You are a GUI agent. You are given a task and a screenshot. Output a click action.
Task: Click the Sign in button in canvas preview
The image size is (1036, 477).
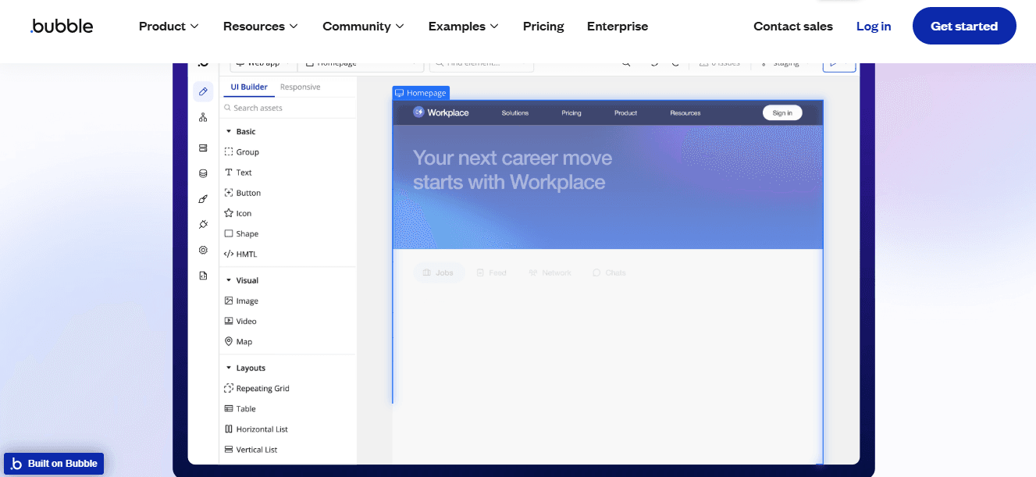coord(782,112)
